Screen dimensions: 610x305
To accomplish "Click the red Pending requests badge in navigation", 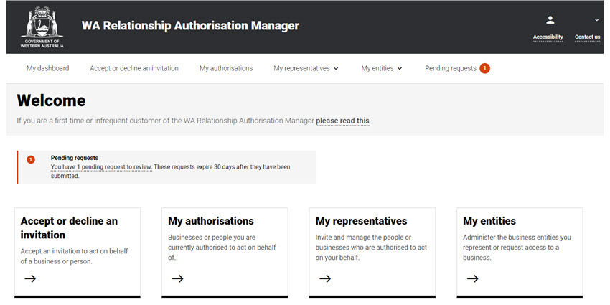I will point(485,68).
